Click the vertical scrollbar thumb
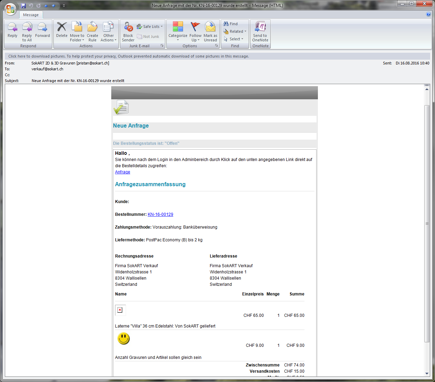The image size is (435, 382). click(x=427, y=223)
